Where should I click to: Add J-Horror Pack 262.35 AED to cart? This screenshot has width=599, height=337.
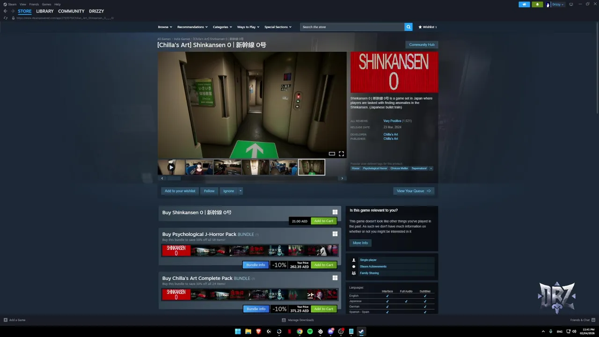click(x=324, y=265)
